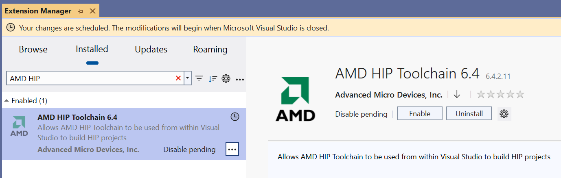Clear the AMD HIP search text
The height and width of the screenshot is (178, 561).
178,78
